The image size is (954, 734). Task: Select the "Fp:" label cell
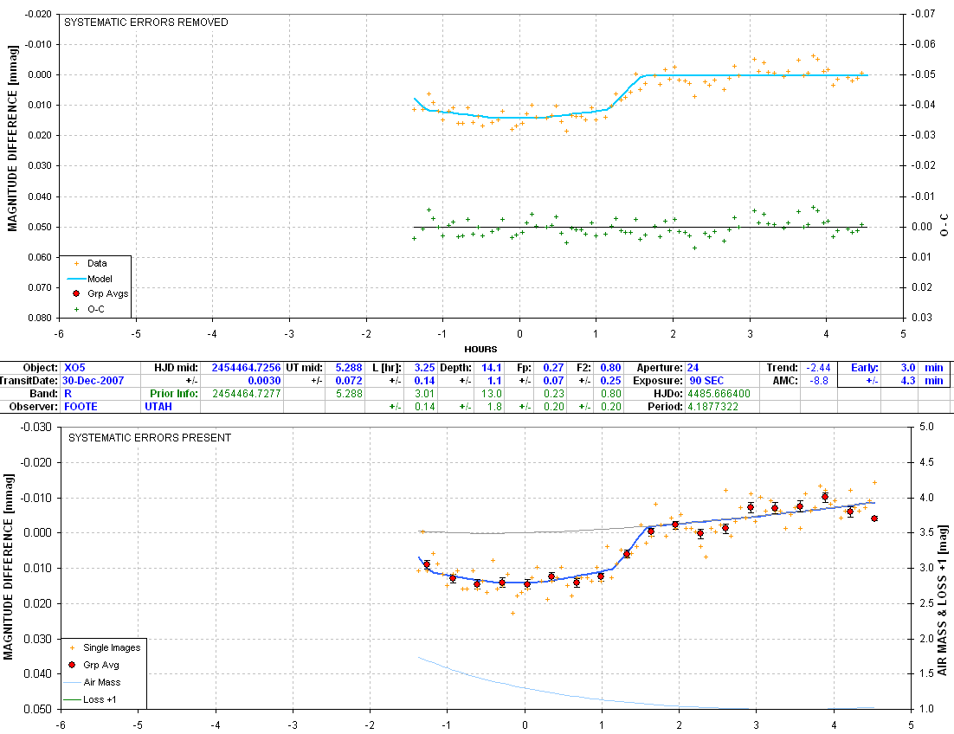524,368
